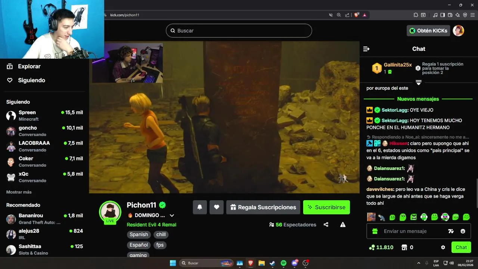The width and height of the screenshot is (478, 269).
Task: Click the Brave Shields lion icon
Action: click(357, 15)
